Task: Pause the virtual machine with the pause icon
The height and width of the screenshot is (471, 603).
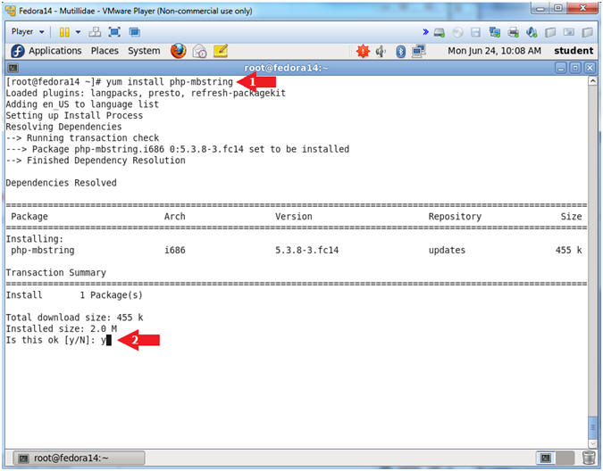Action: 64,32
